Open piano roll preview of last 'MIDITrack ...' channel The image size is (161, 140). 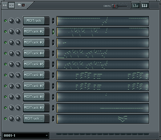coord(103,119)
